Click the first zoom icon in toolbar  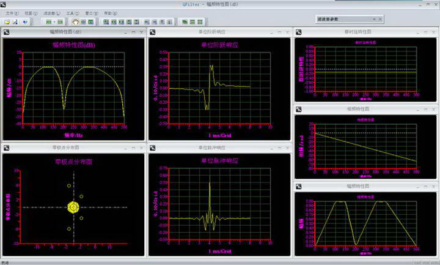point(106,21)
